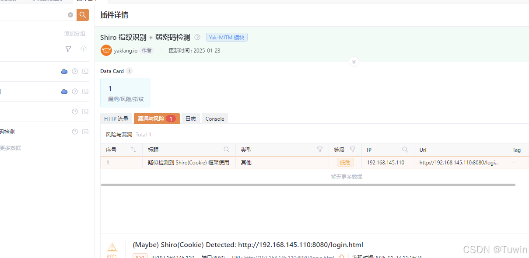Click (Maybe) Shiro(Cookie) Detected heading

248,245
